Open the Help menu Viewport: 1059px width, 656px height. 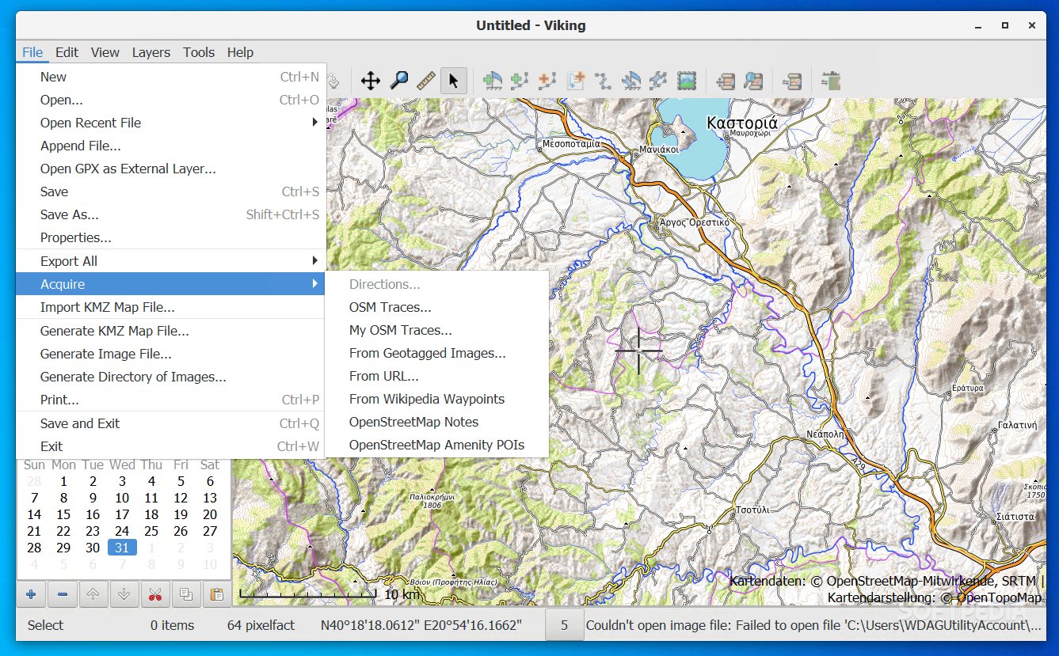(x=240, y=52)
